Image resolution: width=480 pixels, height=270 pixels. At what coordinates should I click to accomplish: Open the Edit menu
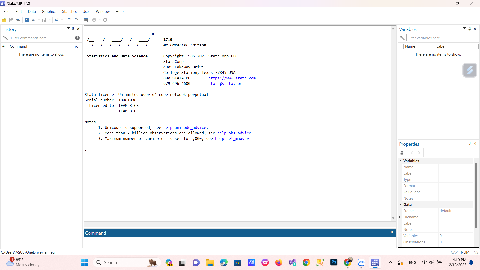pyautogui.click(x=19, y=11)
